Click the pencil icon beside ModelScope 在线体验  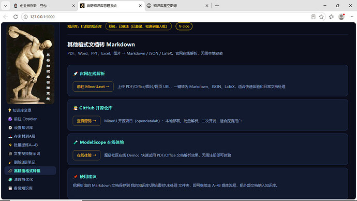[76, 142]
